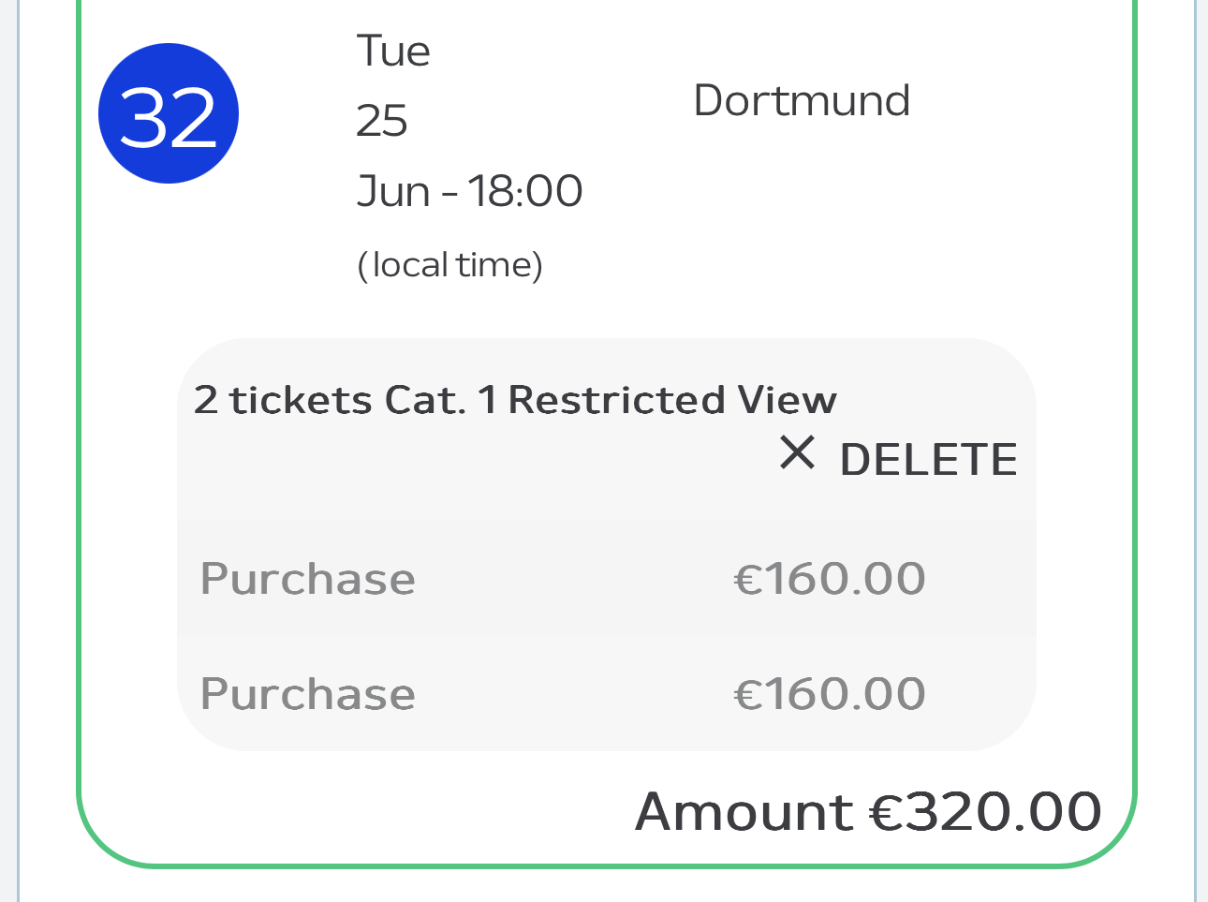Click the first €160.00 price
The height and width of the screenshot is (902, 1208).
pyautogui.click(x=830, y=579)
